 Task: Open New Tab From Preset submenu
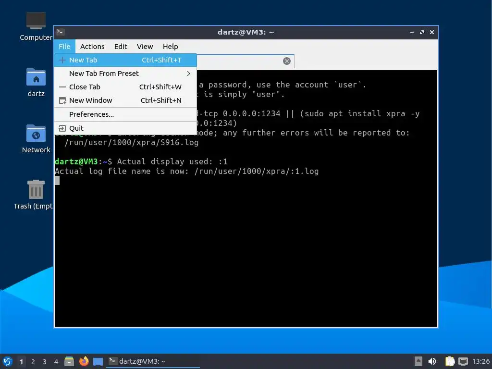point(125,74)
